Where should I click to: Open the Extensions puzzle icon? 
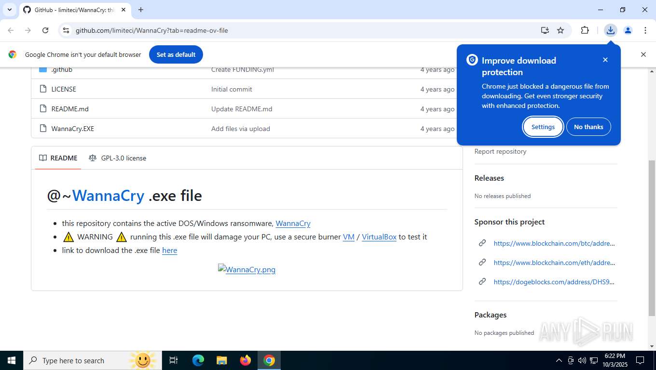click(x=585, y=30)
